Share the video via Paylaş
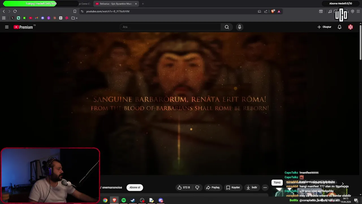The width and height of the screenshot is (362, 204). pos(213,188)
